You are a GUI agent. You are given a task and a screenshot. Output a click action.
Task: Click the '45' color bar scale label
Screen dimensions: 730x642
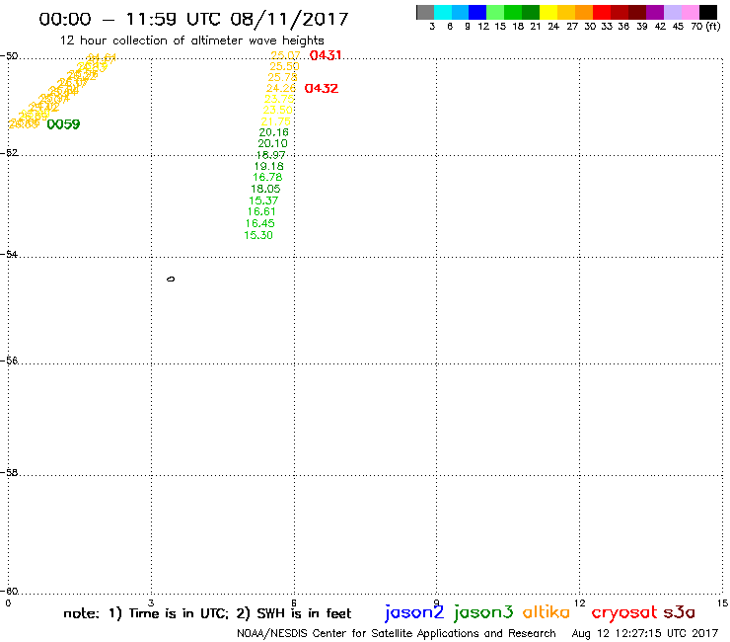pos(678,27)
